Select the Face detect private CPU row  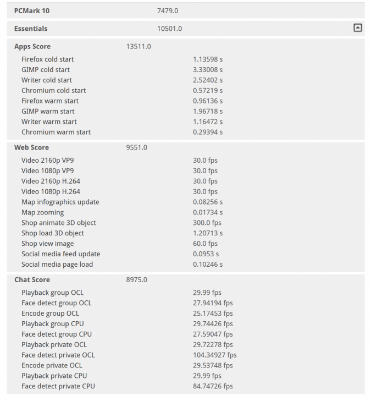tap(58, 387)
